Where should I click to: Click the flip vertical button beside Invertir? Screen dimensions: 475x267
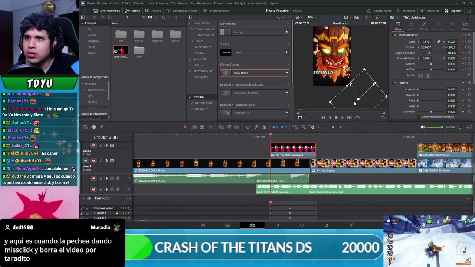[428, 75]
